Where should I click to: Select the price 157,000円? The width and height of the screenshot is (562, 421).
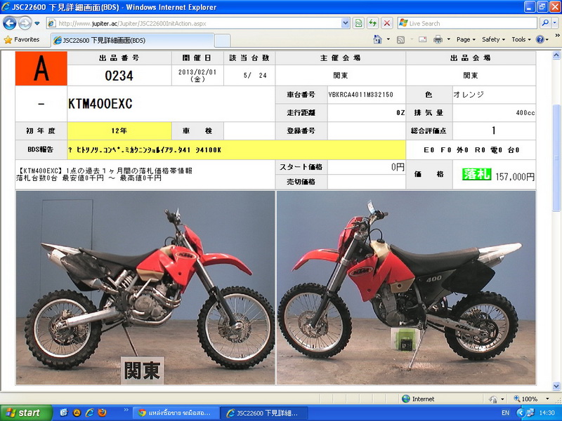(x=515, y=177)
